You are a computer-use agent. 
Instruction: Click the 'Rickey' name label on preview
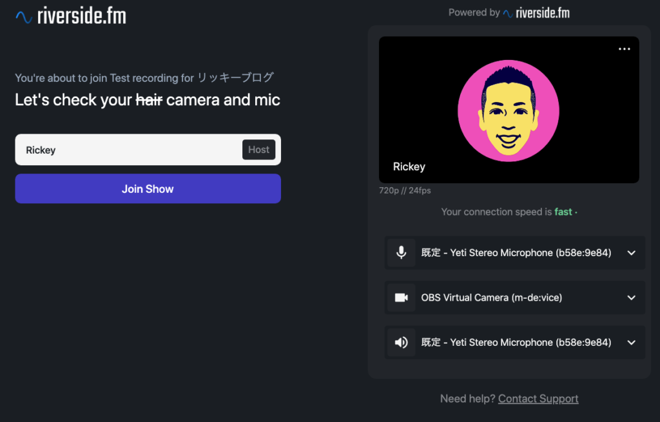[x=409, y=166]
